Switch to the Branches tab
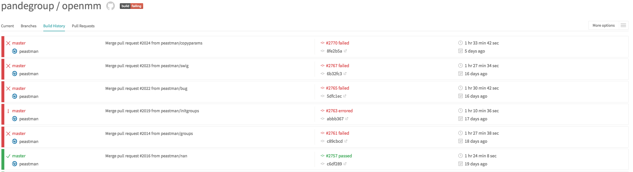The width and height of the screenshot is (633, 172). (28, 26)
